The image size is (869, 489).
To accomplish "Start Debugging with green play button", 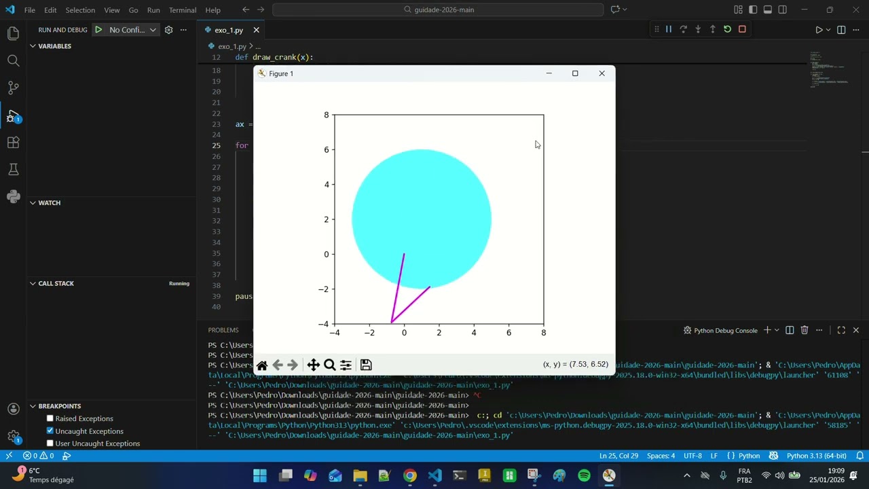I will tap(98, 30).
